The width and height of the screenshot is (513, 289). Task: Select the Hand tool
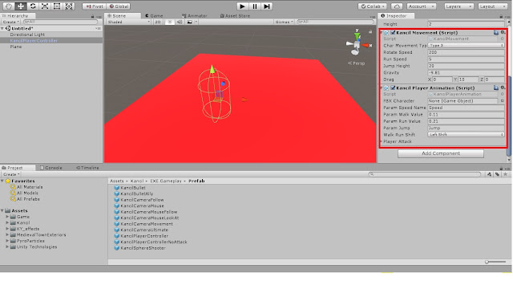coord(9,6)
